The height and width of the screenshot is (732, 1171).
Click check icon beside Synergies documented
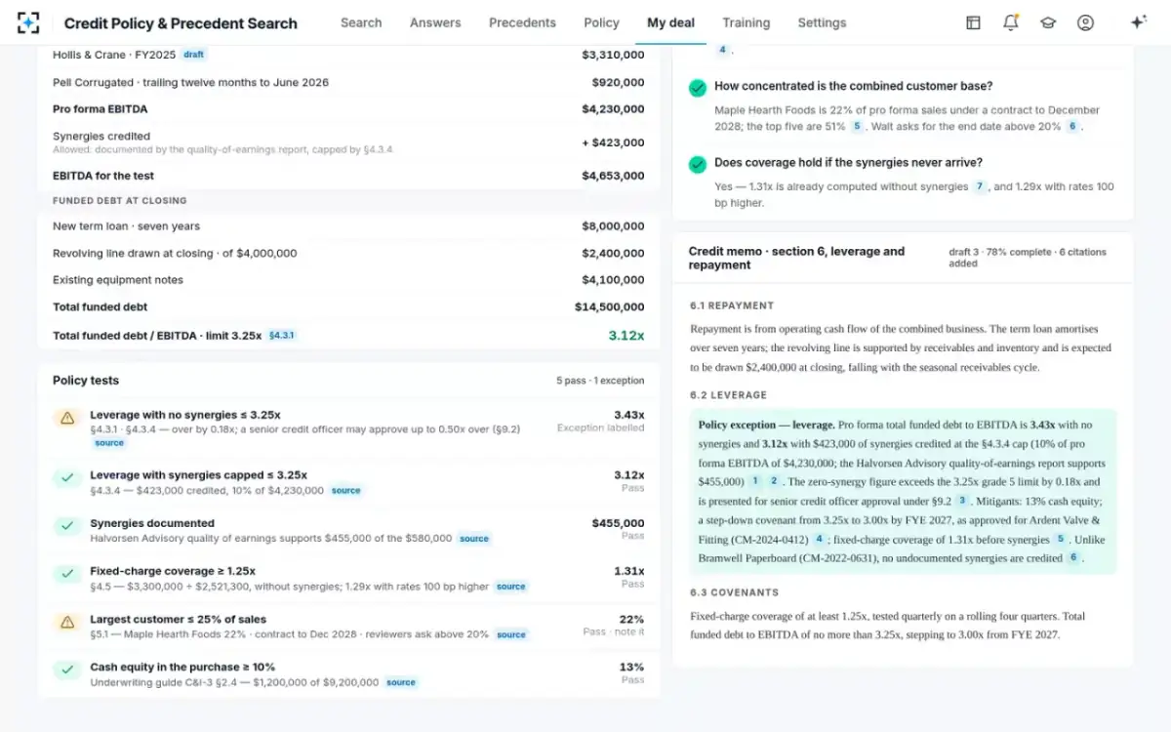(x=67, y=526)
